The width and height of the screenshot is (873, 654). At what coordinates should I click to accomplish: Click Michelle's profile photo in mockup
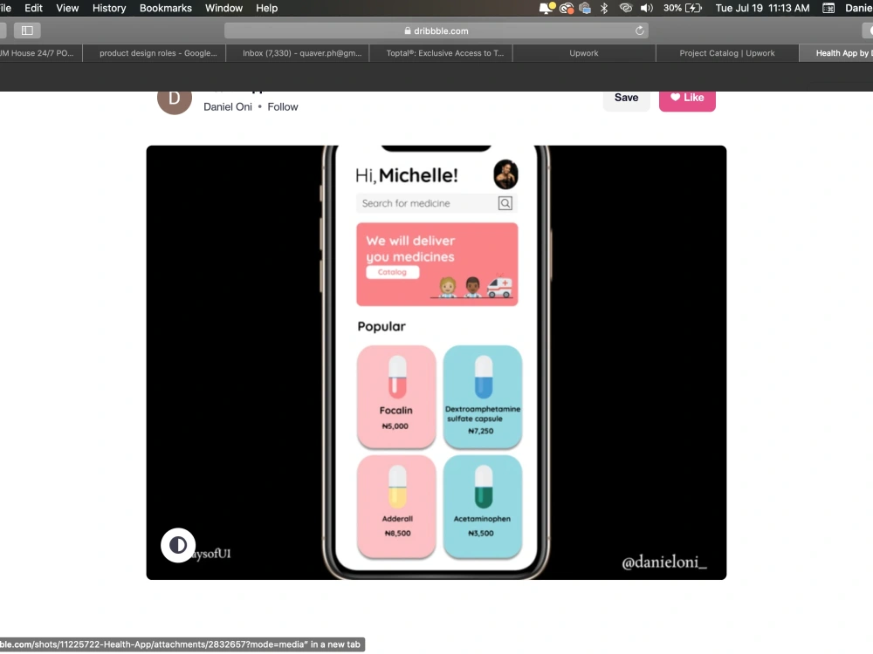(505, 174)
